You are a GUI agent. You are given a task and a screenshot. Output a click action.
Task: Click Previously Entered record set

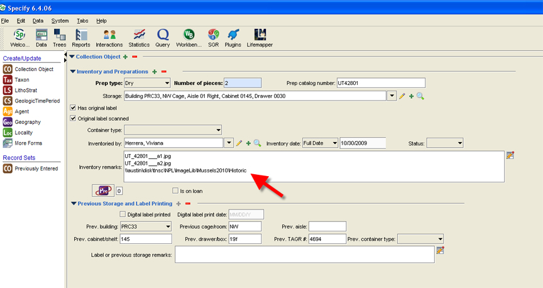click(x=36, y=169)
